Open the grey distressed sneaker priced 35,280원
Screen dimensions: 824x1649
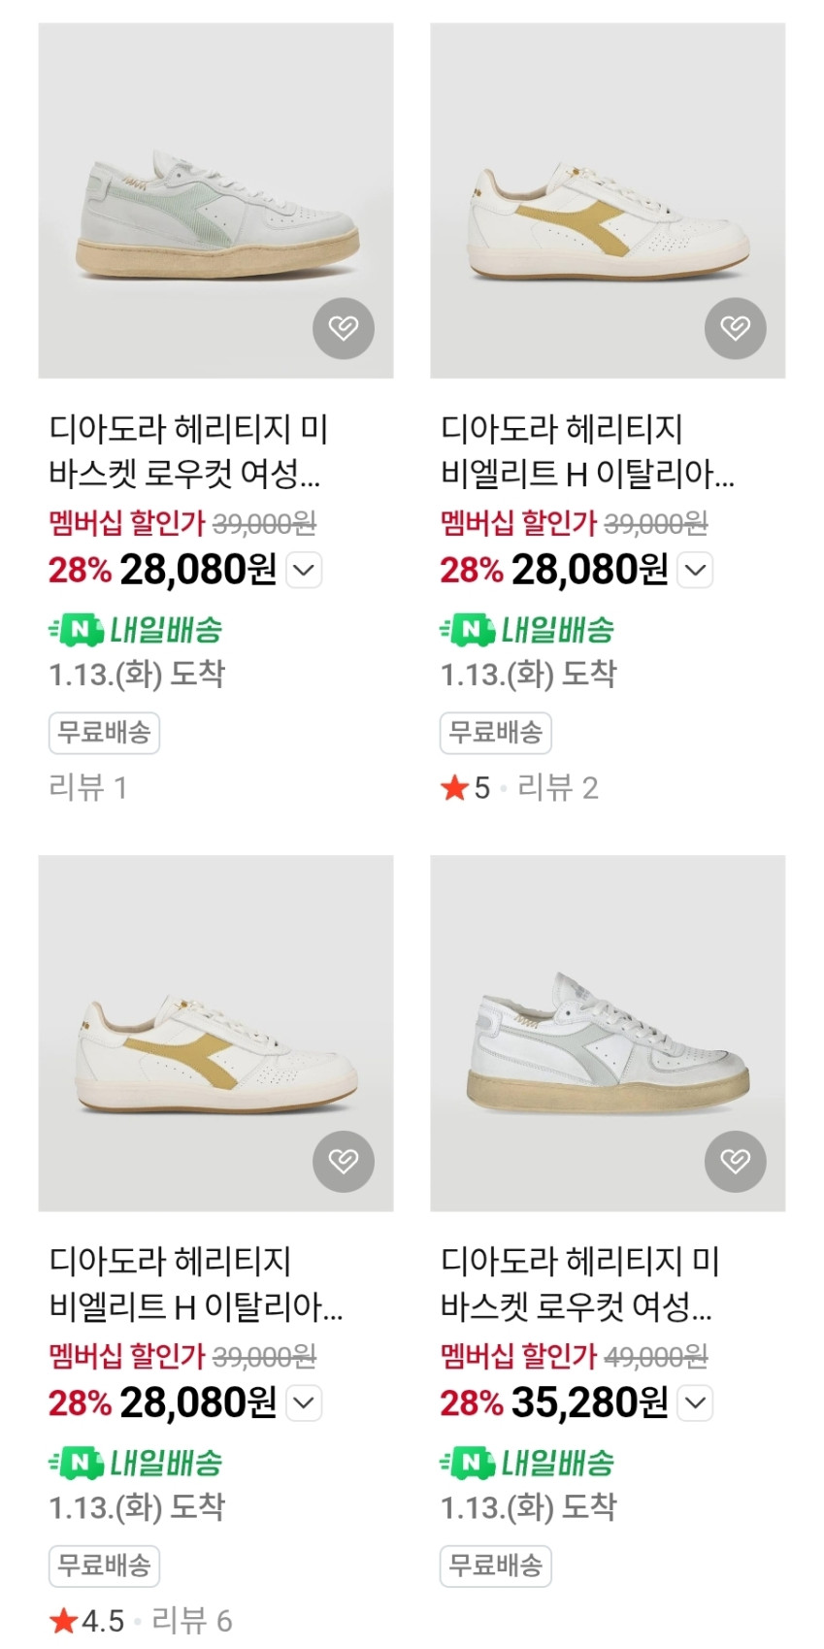[x=608, y=1033]
